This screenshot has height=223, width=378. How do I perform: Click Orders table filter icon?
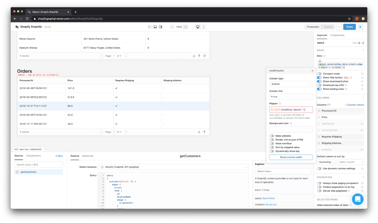[204, 132]
